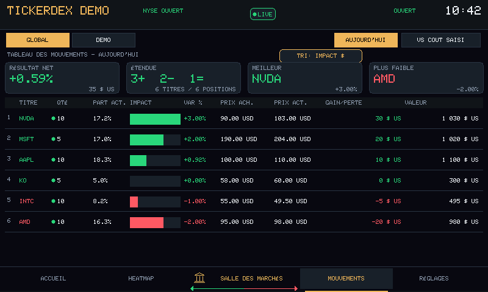Click the 300 $ US value for KO
The image size is (488, 292).
[464, 181]
